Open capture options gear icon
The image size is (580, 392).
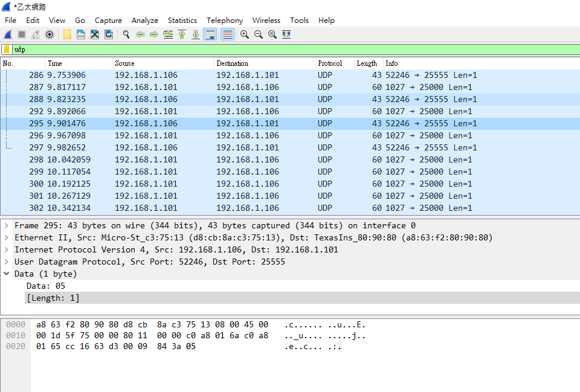50,34
